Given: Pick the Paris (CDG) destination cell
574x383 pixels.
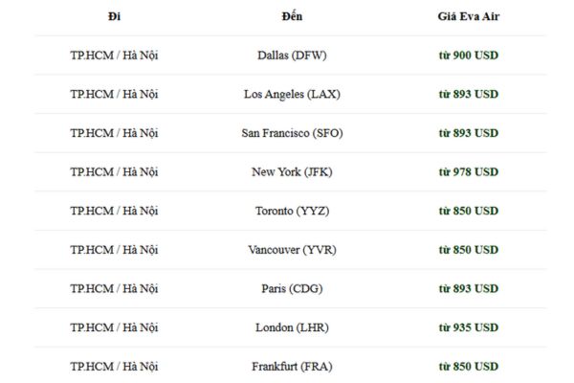Looking at the screenshot, I should click(x=292, y=288).
